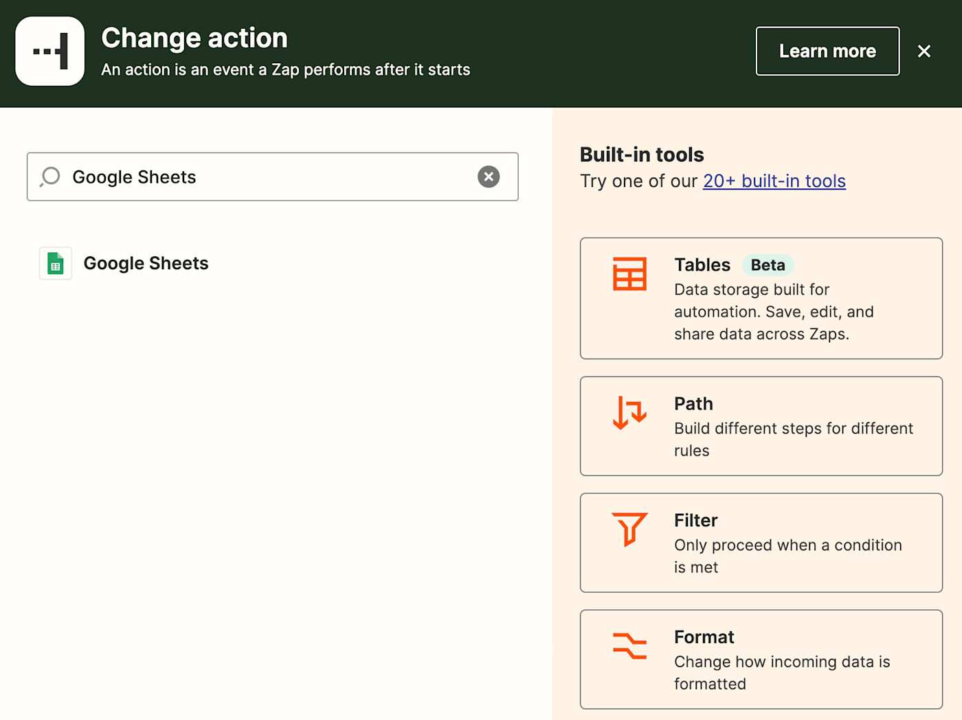Click 'Data storage built for' description

point(774,312)
